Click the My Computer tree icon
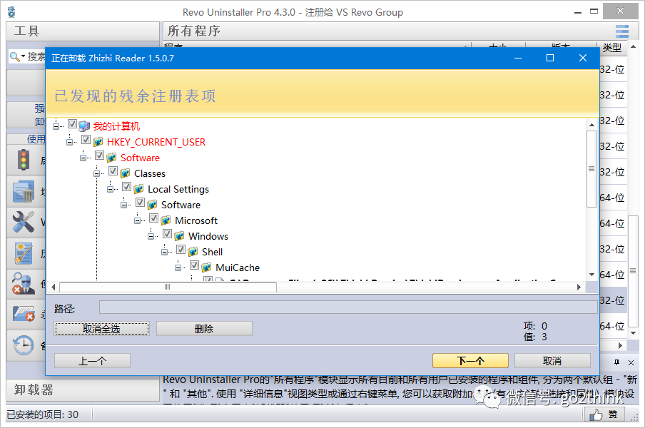645x428 pixels. pyautogui.click(x=84, y=126)
